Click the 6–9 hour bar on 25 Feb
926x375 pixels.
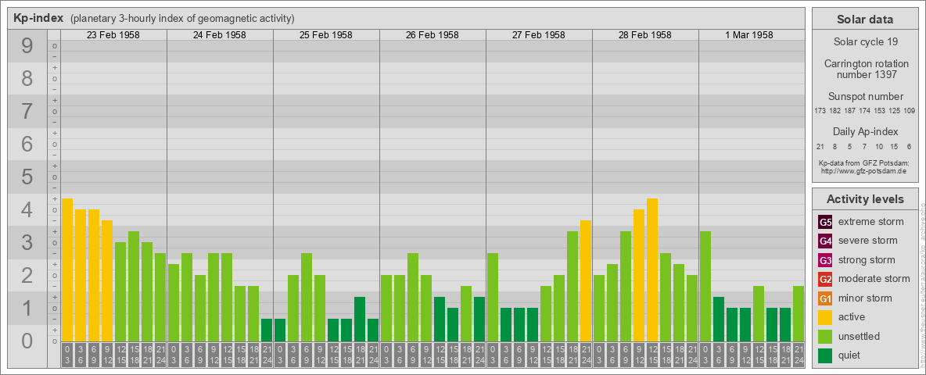coord(307,297)
